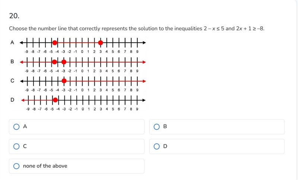Click the red right arrowhead on line C

coord(144,81)
